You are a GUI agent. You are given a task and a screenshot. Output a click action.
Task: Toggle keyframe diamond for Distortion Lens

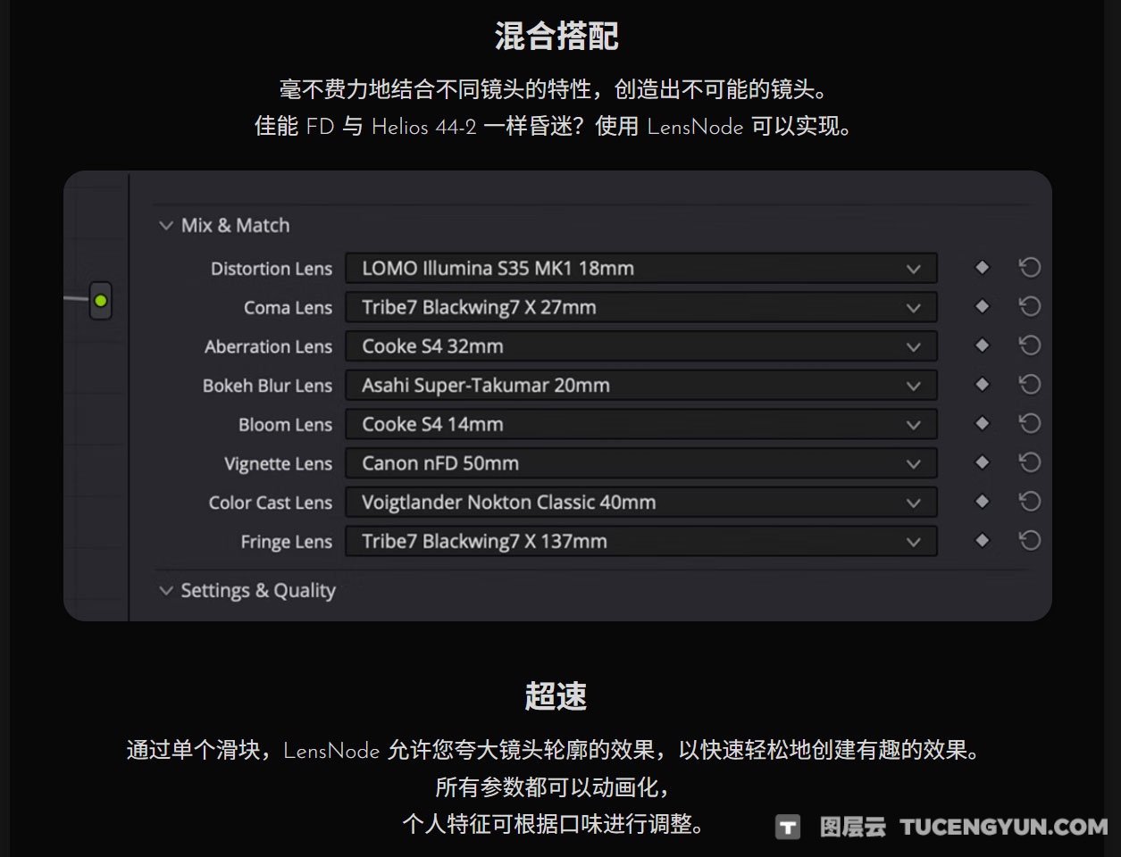click(982, 268)
